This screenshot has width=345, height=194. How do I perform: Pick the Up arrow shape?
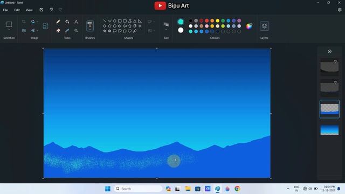click(x=130, y=26)
